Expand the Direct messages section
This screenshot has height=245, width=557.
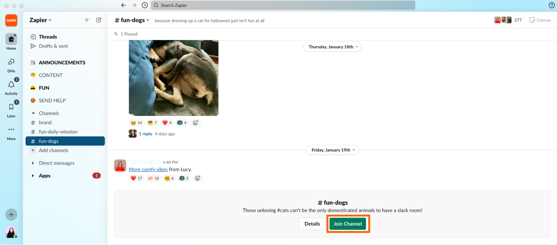pyautogui.click(x=33, y=163)
